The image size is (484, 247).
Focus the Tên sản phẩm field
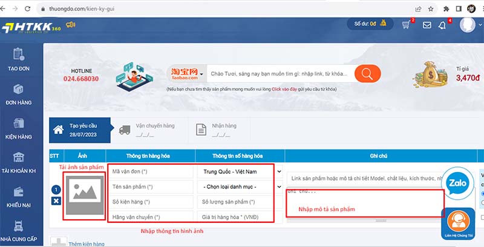point(151,186)
